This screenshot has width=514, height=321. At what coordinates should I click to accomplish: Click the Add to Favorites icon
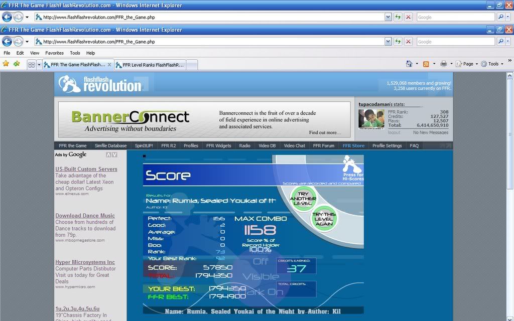pos(17,64)
